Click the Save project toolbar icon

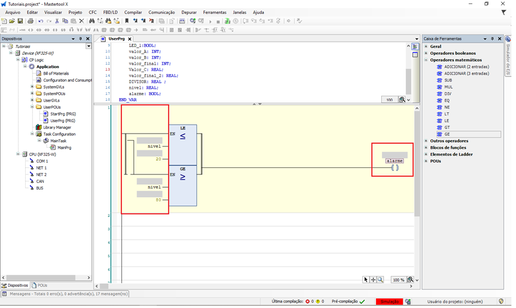coord(20,21)
